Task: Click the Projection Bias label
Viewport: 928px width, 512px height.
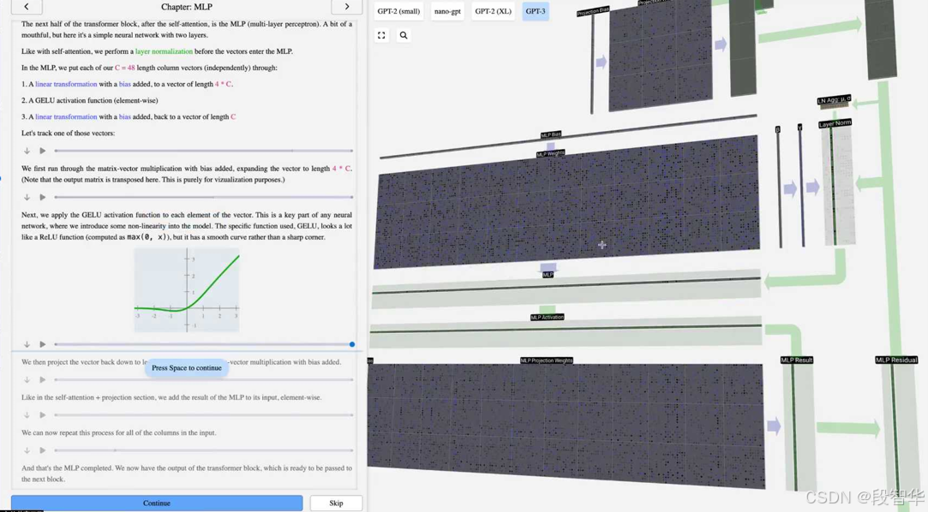Action: coord(593,11)
